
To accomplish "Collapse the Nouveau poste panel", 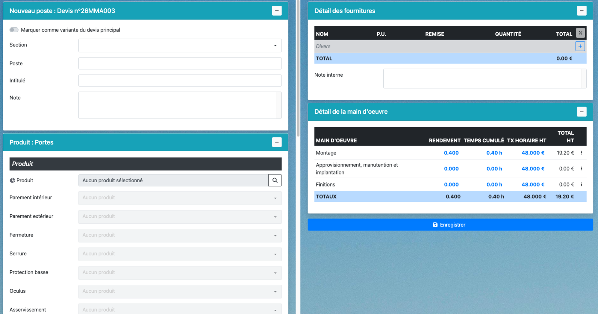I will click(x=277, y=11).
